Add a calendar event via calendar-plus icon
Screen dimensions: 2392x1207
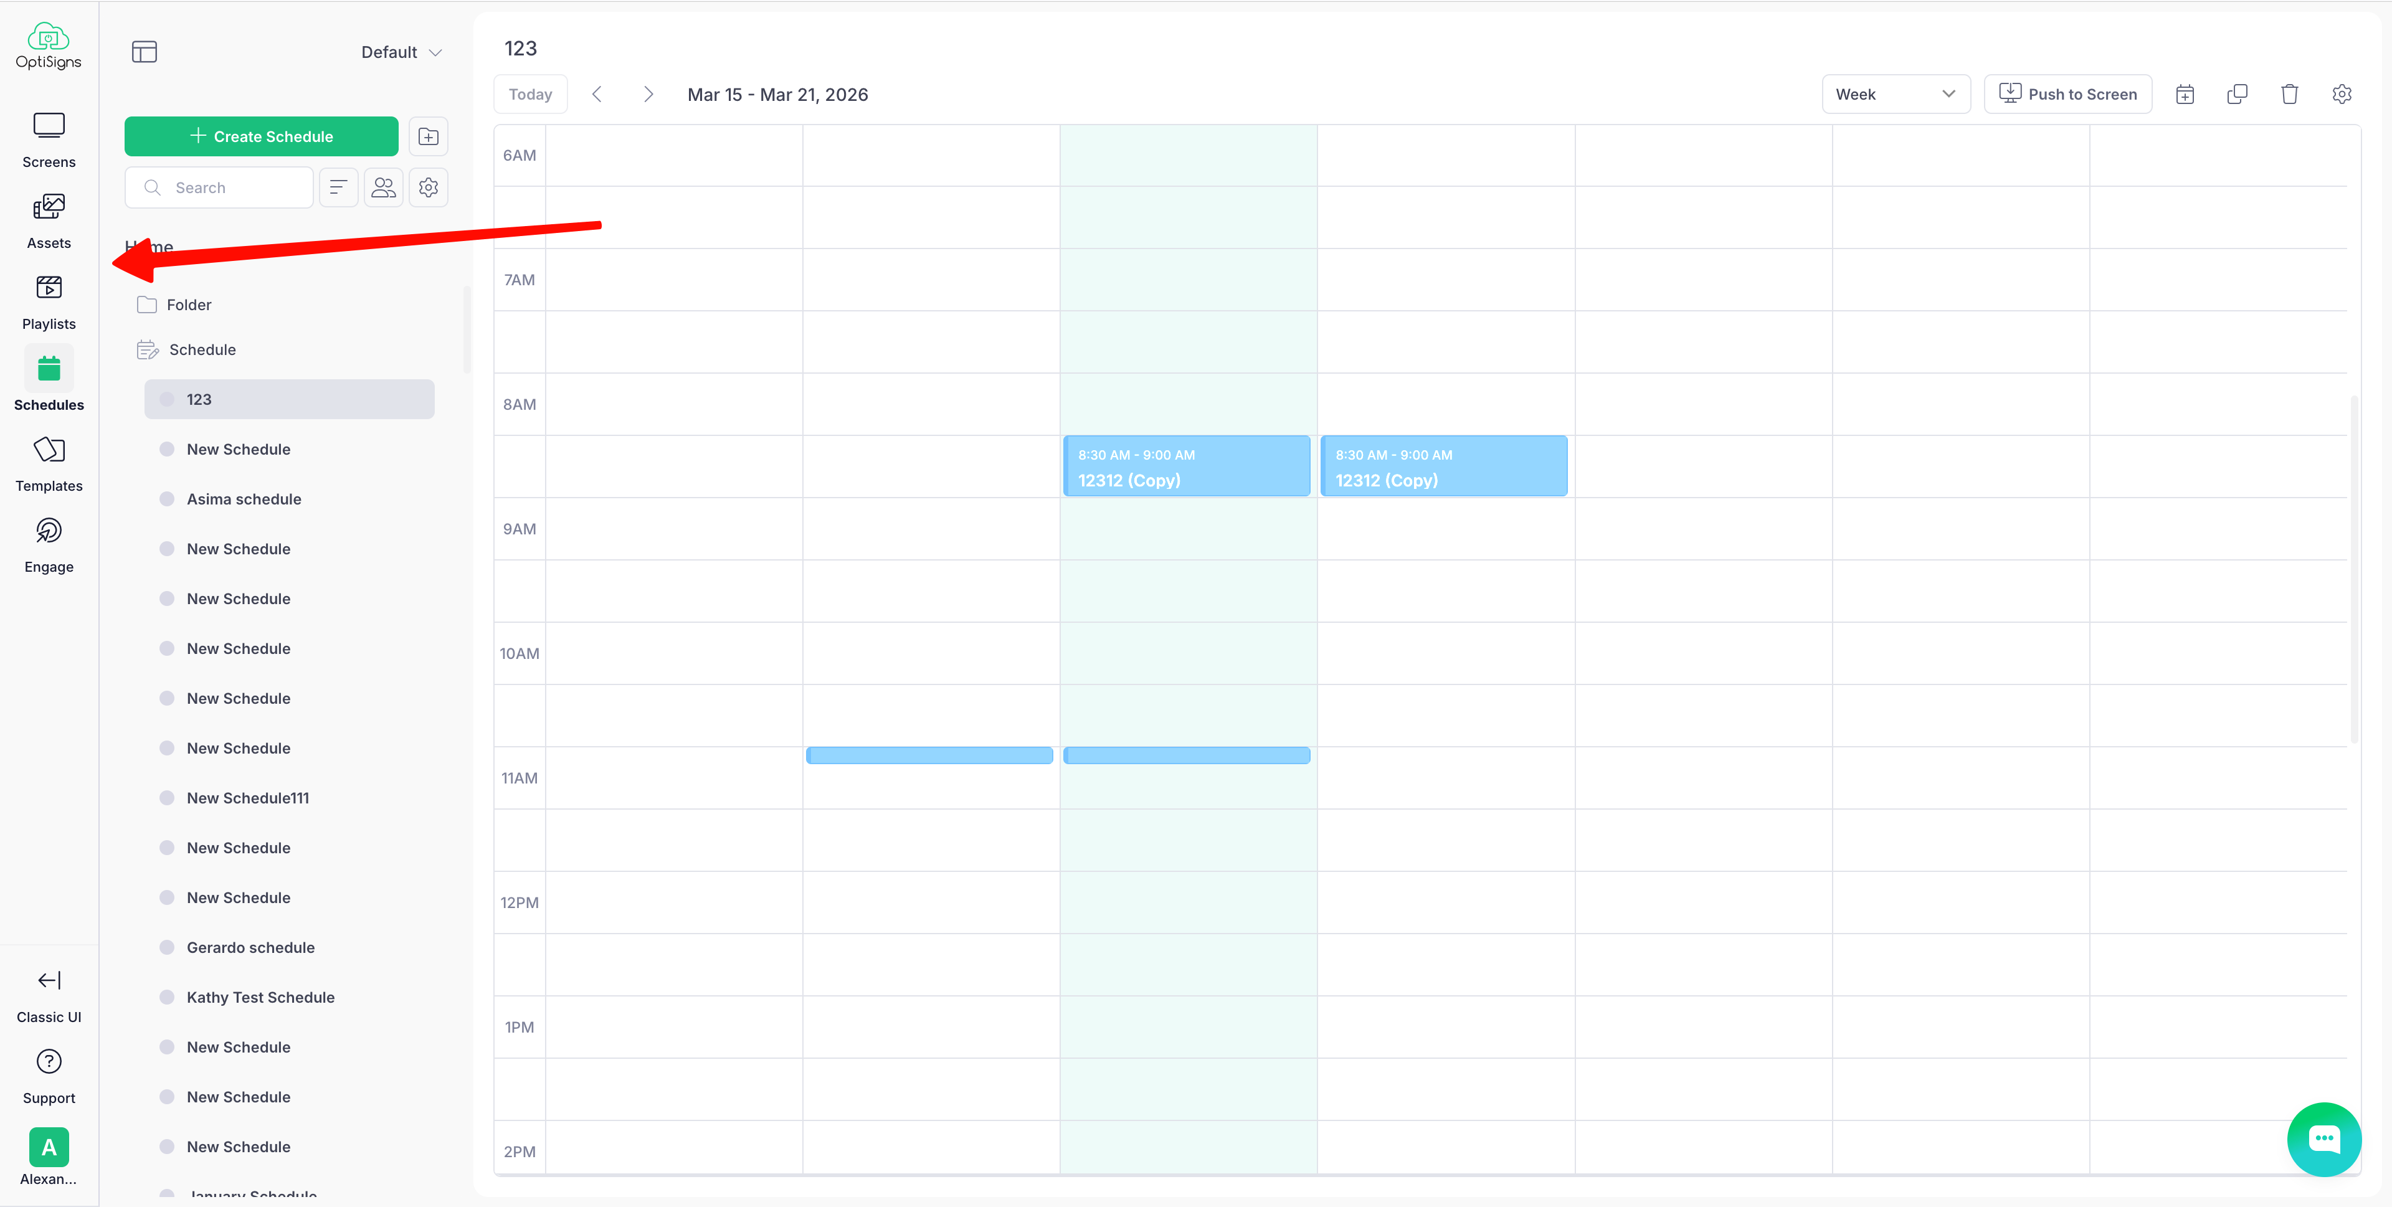2185,94
